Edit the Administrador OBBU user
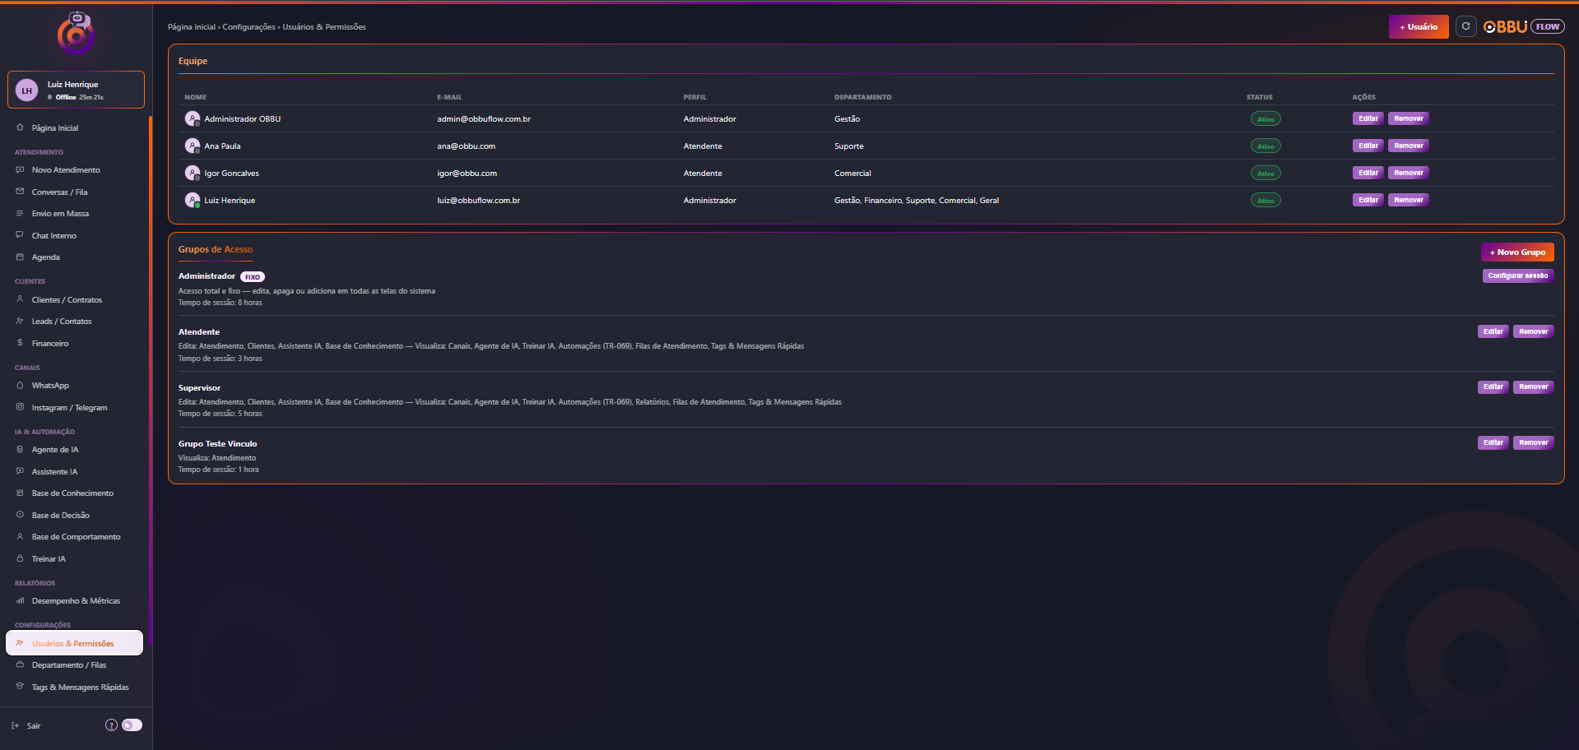 (x=1368, y=118)
